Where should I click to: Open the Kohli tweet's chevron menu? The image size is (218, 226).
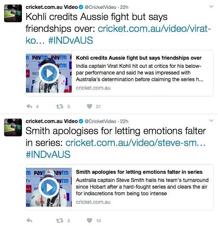(x=211, y=7)
